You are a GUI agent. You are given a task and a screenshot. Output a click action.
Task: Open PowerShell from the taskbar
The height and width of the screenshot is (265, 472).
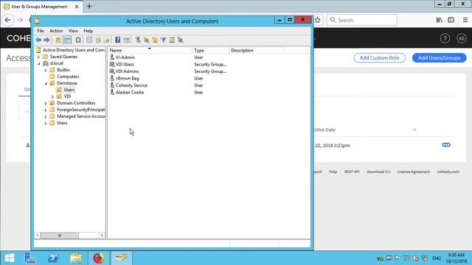53,258
